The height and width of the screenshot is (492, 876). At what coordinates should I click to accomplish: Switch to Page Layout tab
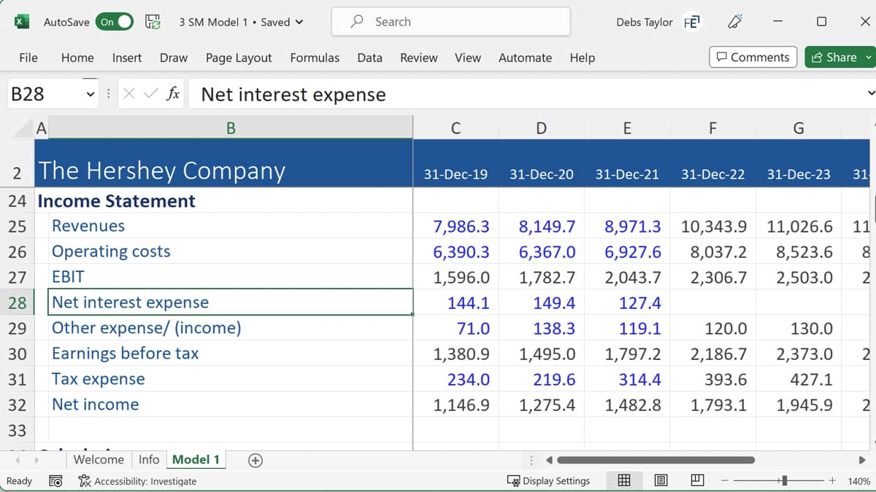point(239,58)
